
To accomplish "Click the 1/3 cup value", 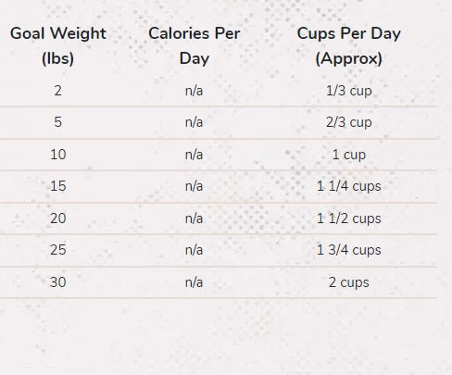I will [349, 91].
